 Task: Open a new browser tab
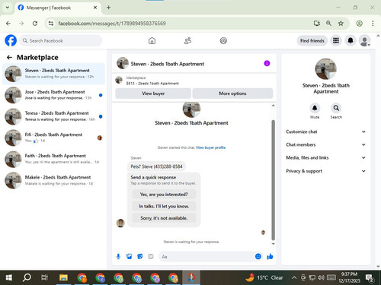click(x=108, y=8)
